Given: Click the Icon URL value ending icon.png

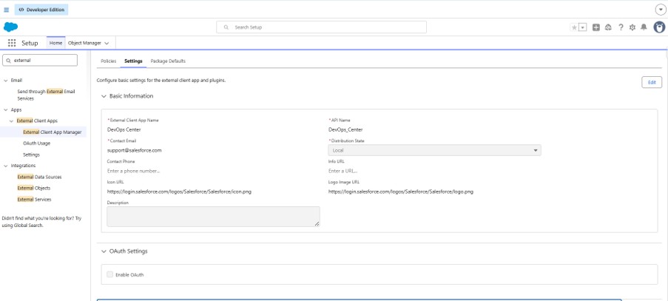Looking at the screenshot, I should click(179, 192).
